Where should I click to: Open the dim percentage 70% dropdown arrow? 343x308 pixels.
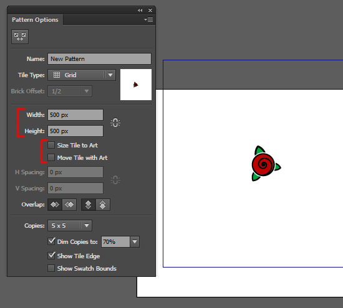(x=135, y=241)
